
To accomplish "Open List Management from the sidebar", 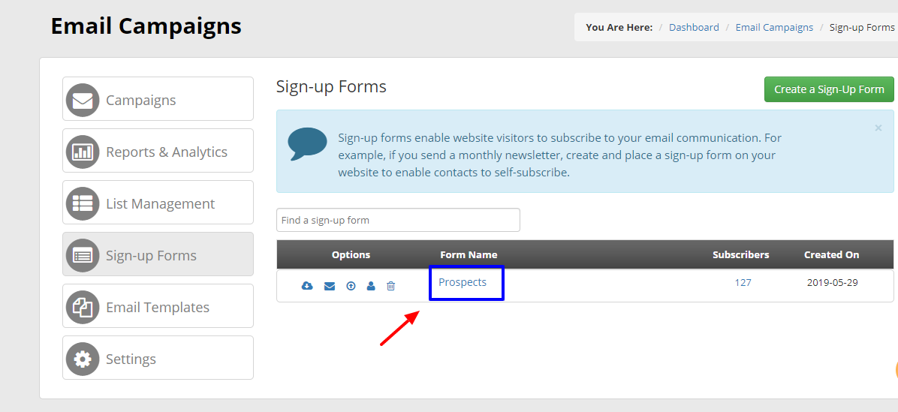I will coord(158,203).
